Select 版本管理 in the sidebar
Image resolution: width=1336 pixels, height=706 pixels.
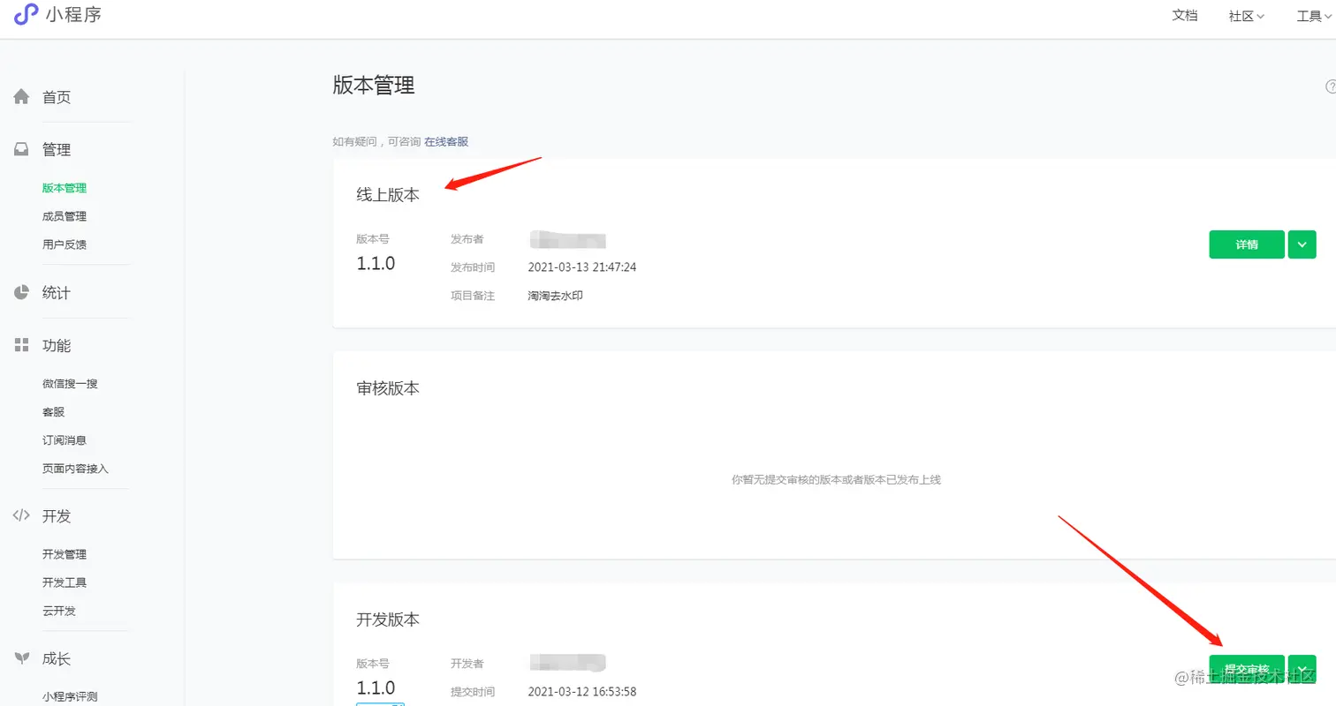65,188
